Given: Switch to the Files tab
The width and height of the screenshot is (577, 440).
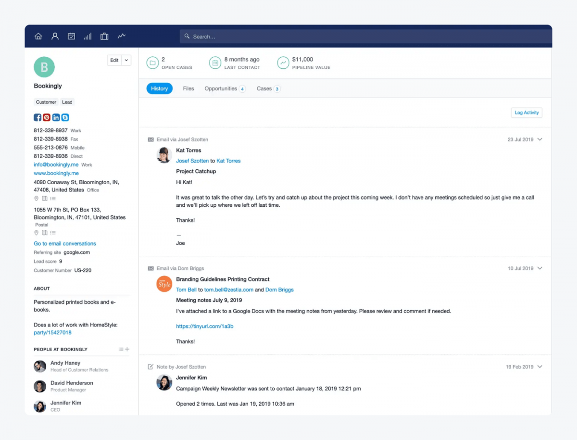Looking at the screenshot, I should point(188,88).
